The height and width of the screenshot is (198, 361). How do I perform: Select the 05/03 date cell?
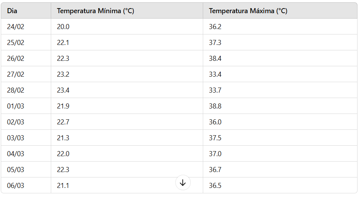[26, 169]
